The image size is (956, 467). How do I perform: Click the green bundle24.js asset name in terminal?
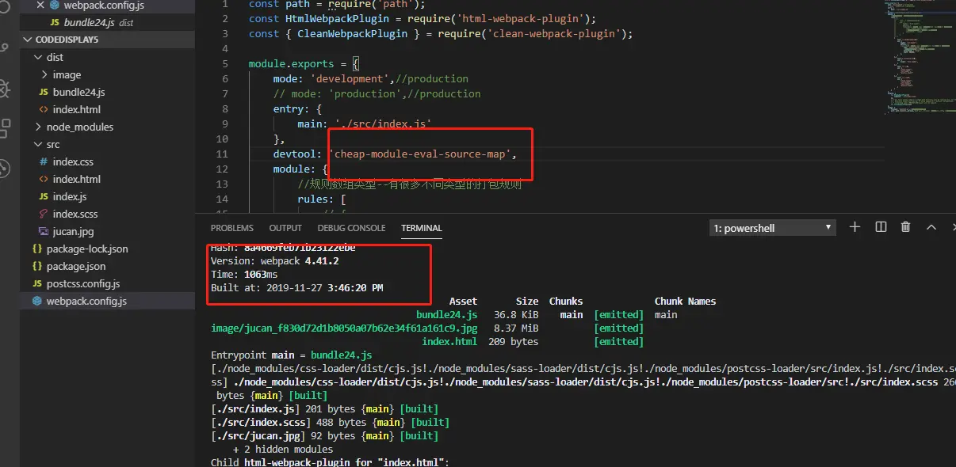point(446,314)
